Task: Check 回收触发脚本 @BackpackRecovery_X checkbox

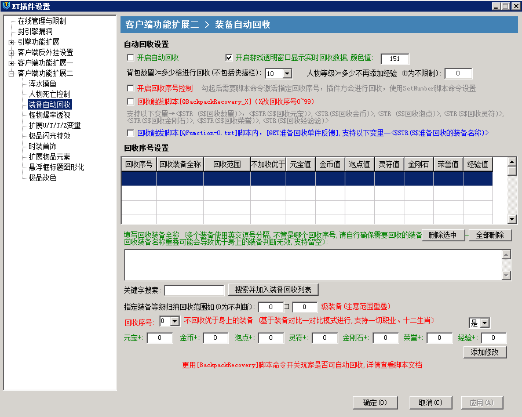Action: [x=130, y=101]
